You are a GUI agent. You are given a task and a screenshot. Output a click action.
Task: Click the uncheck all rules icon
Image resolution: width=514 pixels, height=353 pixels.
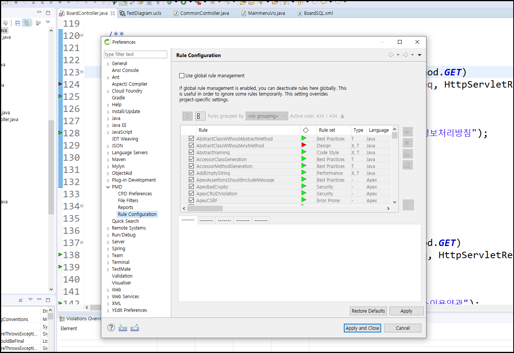200,116
